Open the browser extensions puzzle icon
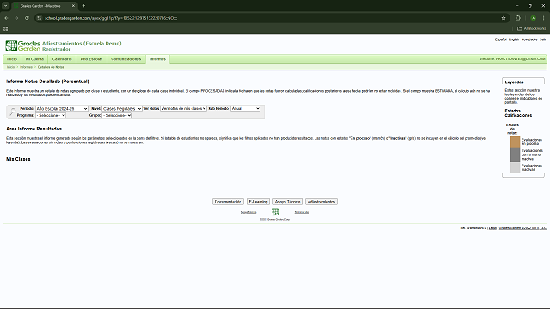The image size is (550, 309). [518, 18]
